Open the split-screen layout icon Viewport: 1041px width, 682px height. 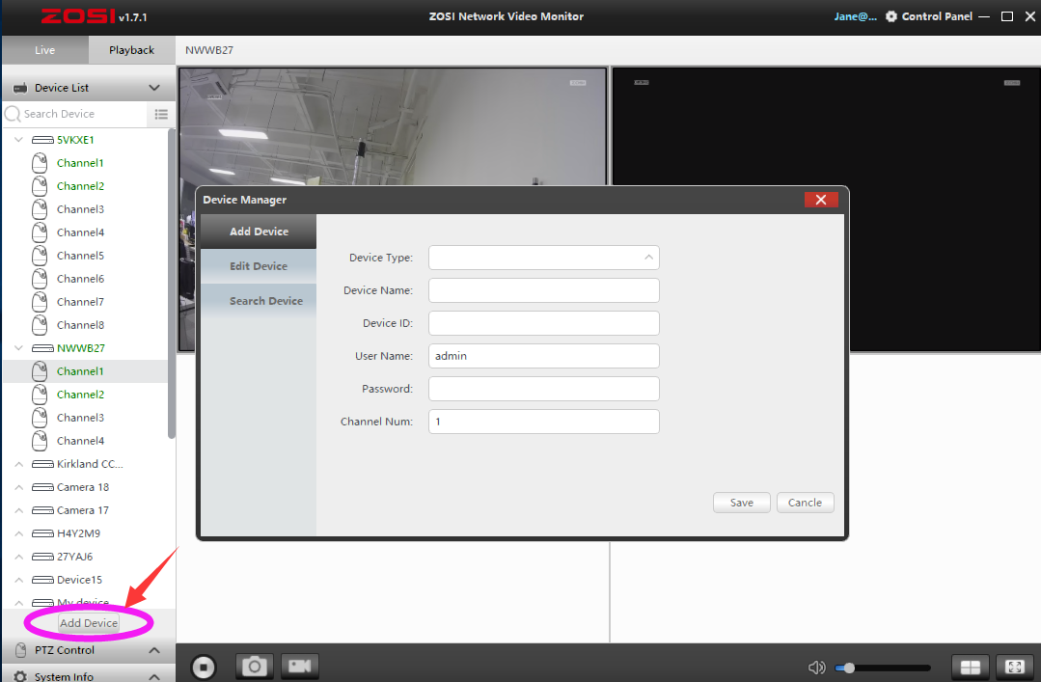coord(971,668)
